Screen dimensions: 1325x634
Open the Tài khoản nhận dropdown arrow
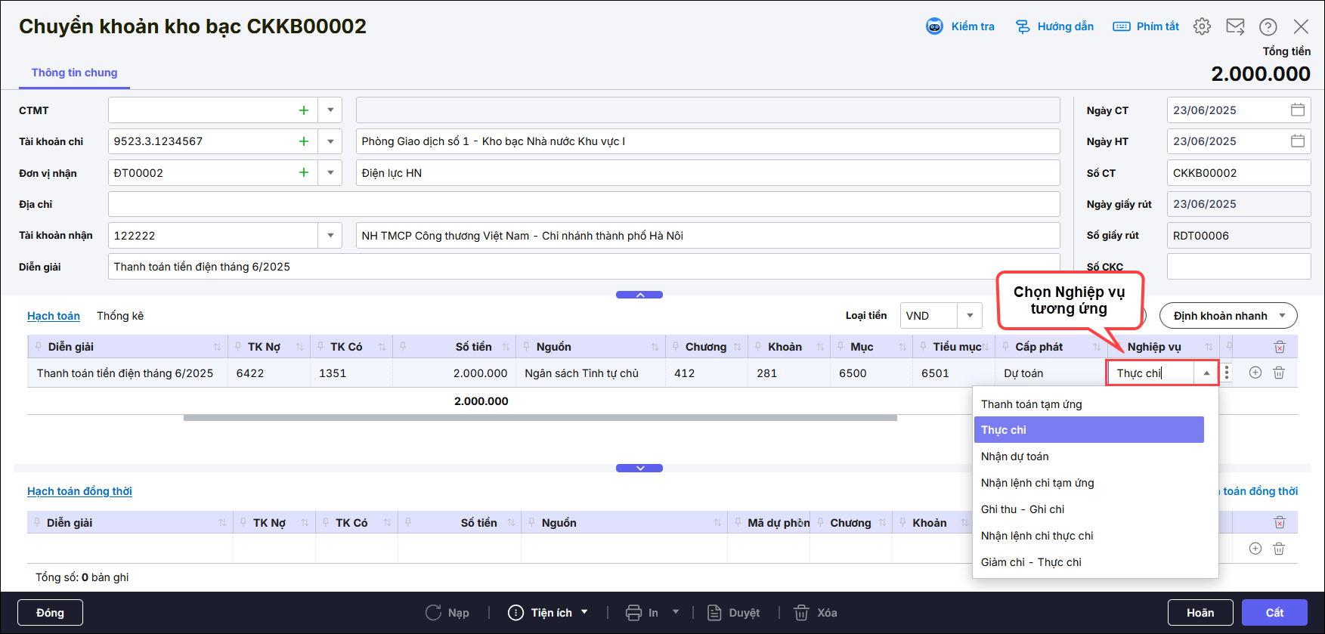point(330,236)
